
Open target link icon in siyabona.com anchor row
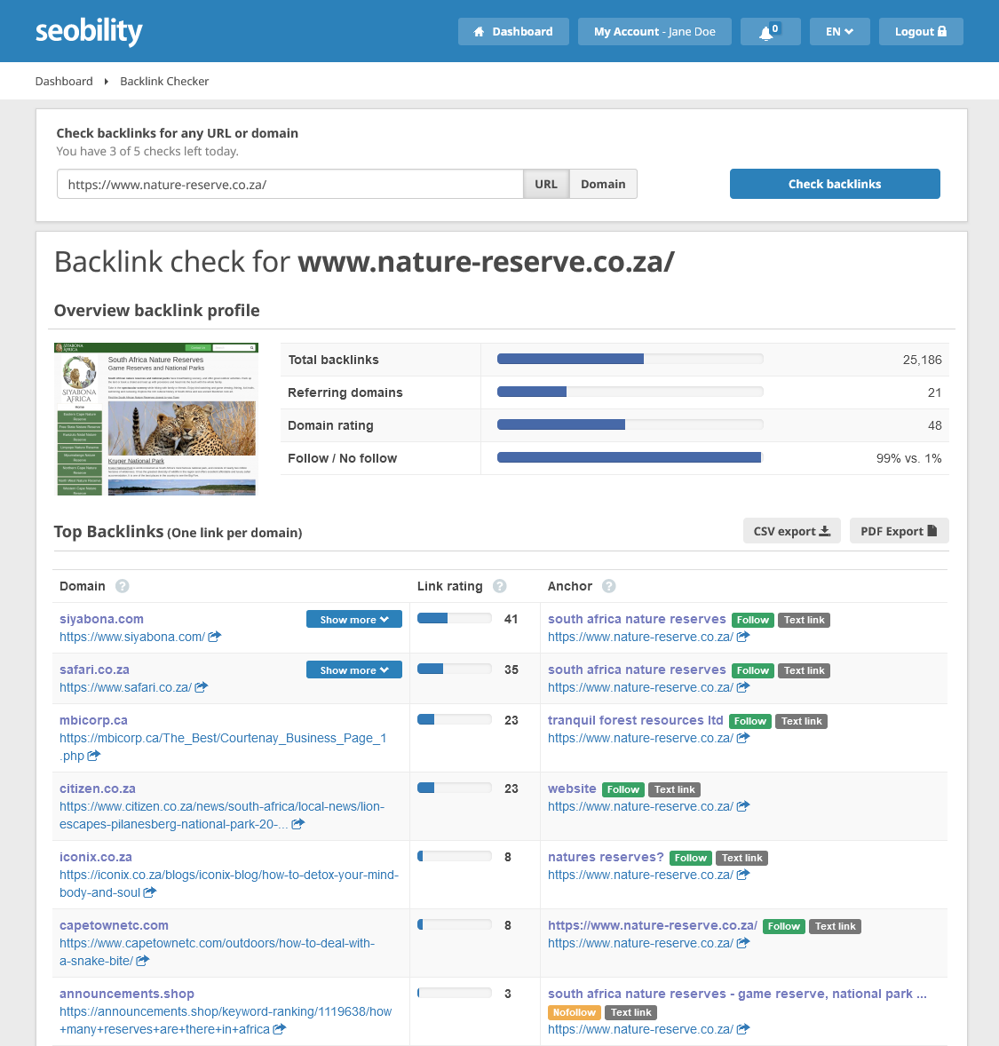742,637
